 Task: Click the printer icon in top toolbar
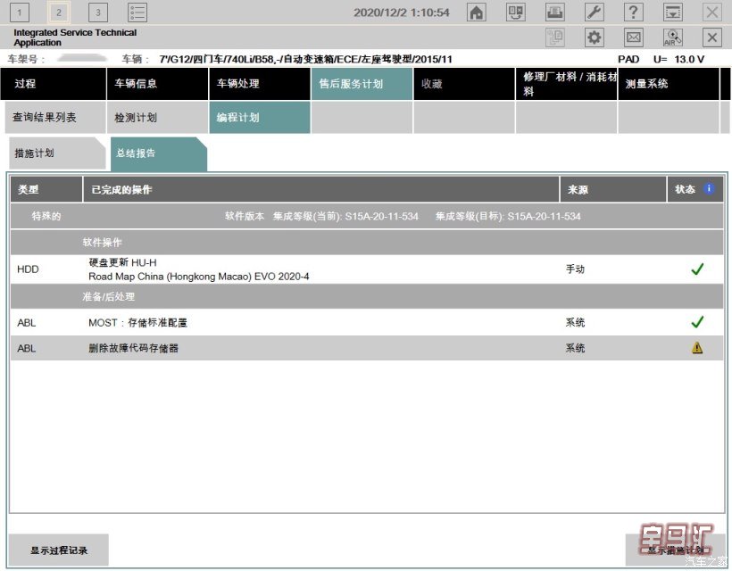click(555, 12)
